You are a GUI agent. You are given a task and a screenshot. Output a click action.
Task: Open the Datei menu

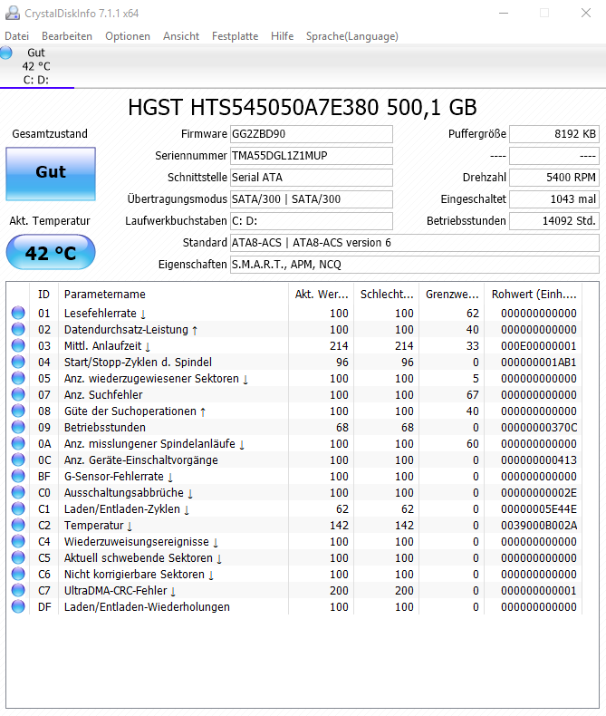(17, 36)
